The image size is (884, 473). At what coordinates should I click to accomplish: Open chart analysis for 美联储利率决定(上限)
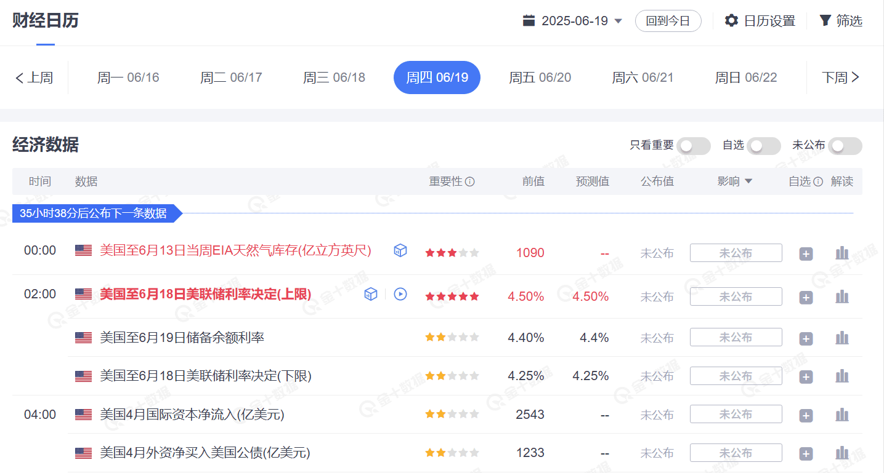tap(842, 296)
